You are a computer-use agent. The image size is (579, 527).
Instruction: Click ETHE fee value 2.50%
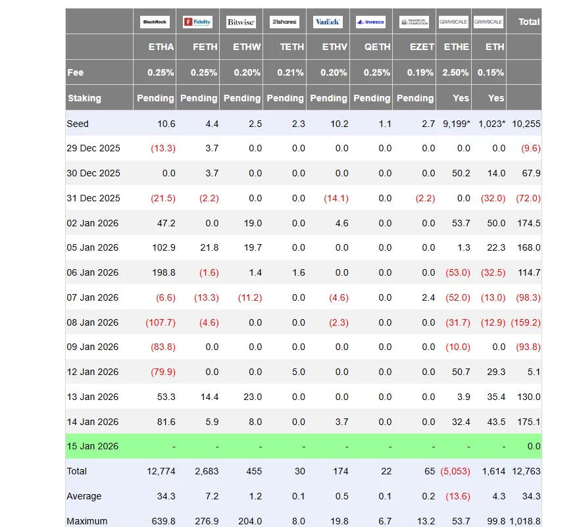(456, 72)
